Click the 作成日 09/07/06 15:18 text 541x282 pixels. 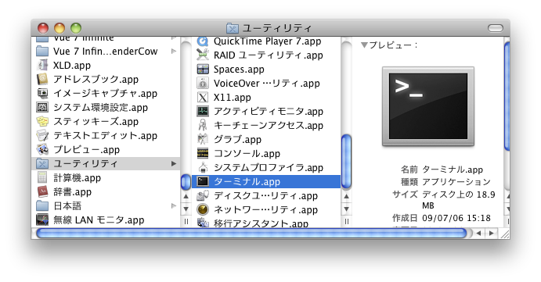(442, 218)
